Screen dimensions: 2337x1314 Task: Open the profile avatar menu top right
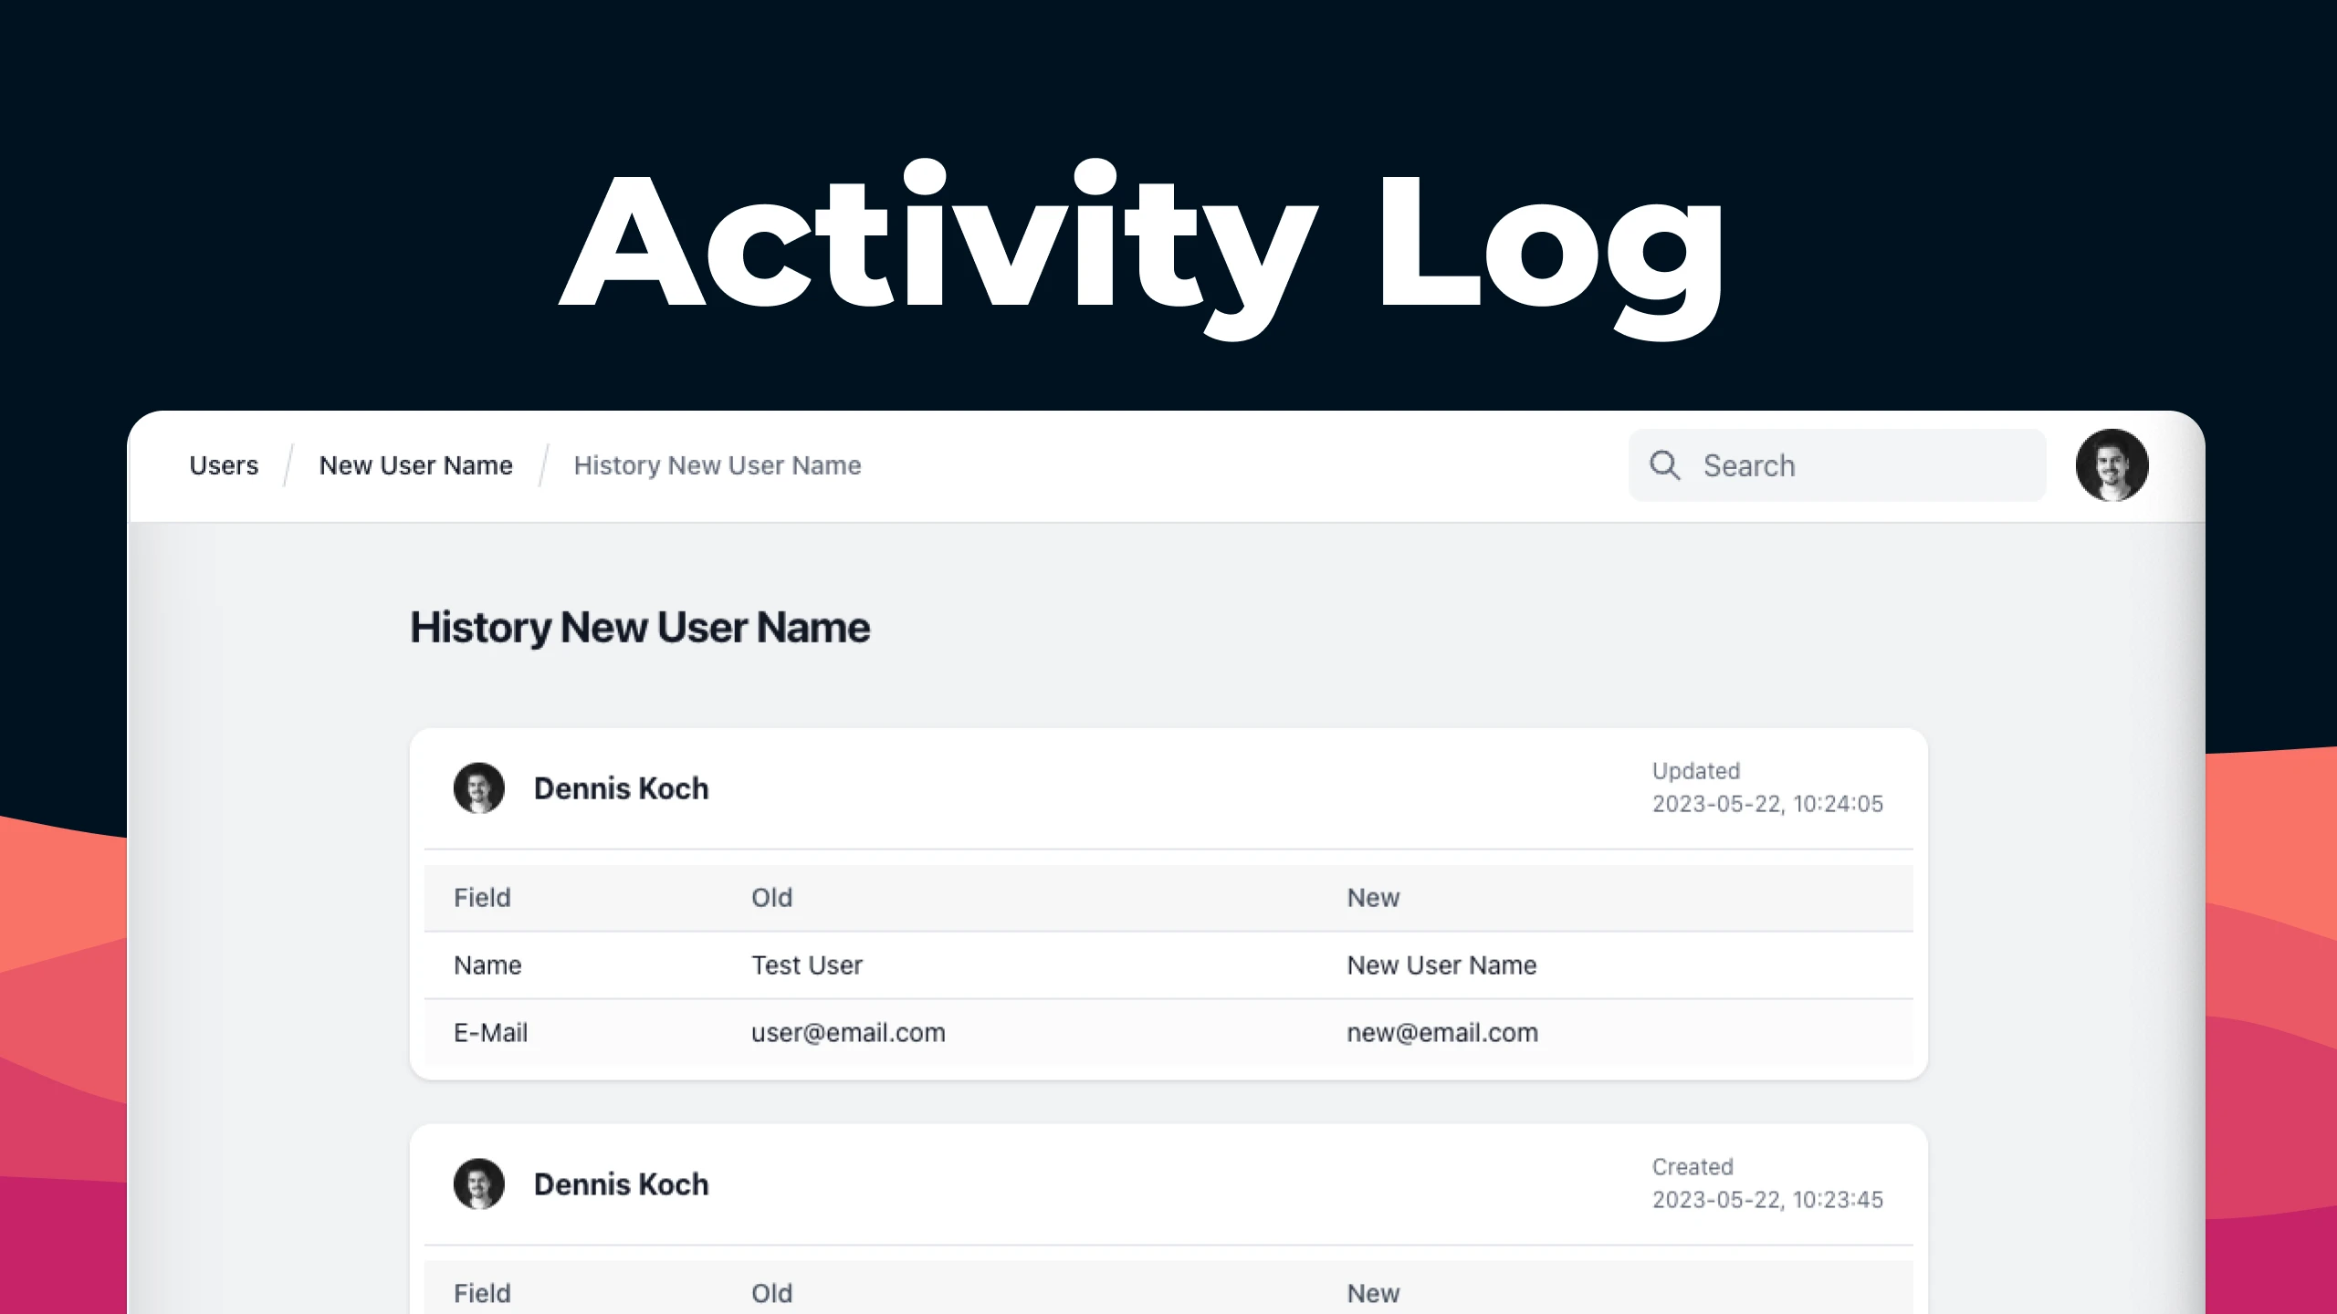(x=2112, y=465)
